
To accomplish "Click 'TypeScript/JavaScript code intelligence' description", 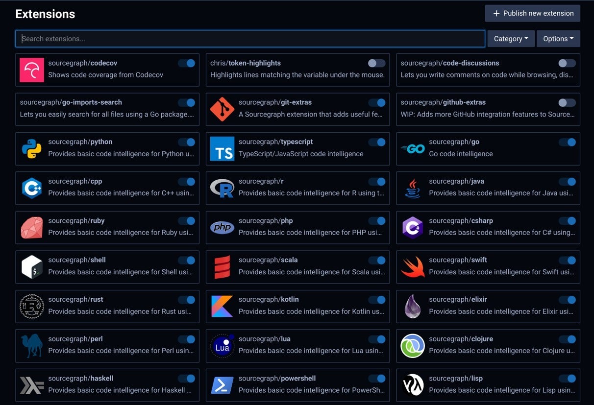I will [x=301, y=154].
